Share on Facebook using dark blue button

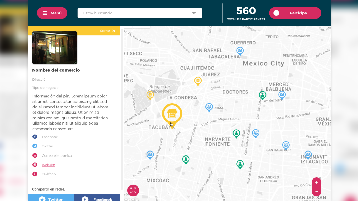pyautogui.click(x=97, y=198)
